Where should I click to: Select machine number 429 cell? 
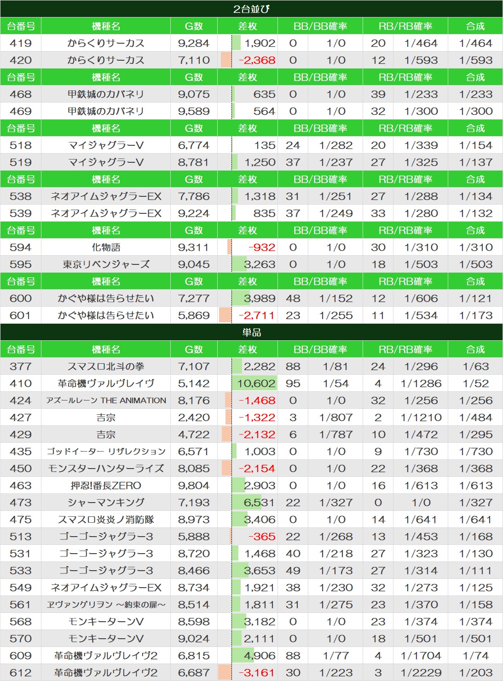[x=21, y=435]
